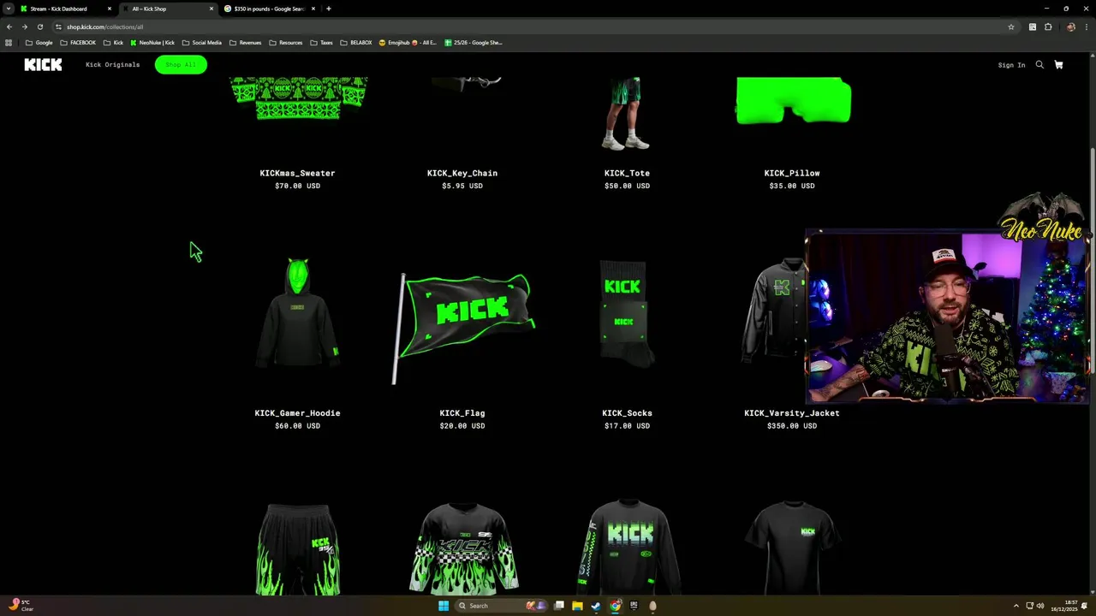Open Chrome from the taskbar

(x=615, y=606)
